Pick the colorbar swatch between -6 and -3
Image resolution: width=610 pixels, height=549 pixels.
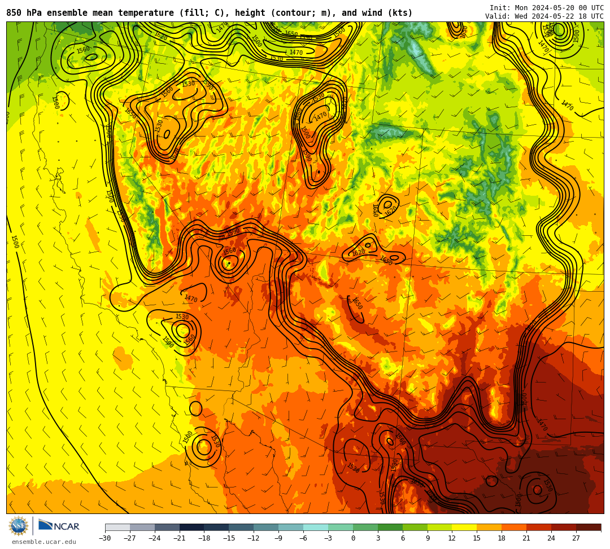coord(316,527)
